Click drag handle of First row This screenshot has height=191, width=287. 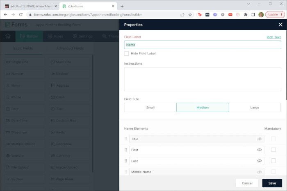pos(125,150)
